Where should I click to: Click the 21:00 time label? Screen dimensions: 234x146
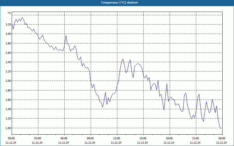(196, 138)
